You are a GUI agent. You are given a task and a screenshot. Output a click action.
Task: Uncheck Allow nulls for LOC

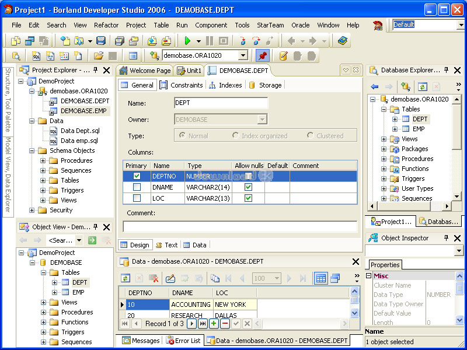(248, 198)
